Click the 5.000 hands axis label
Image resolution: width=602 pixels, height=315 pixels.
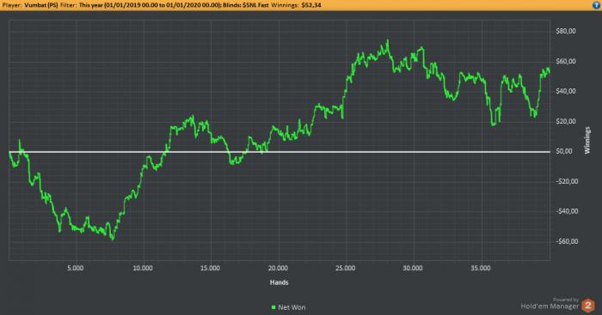[76, 269]
